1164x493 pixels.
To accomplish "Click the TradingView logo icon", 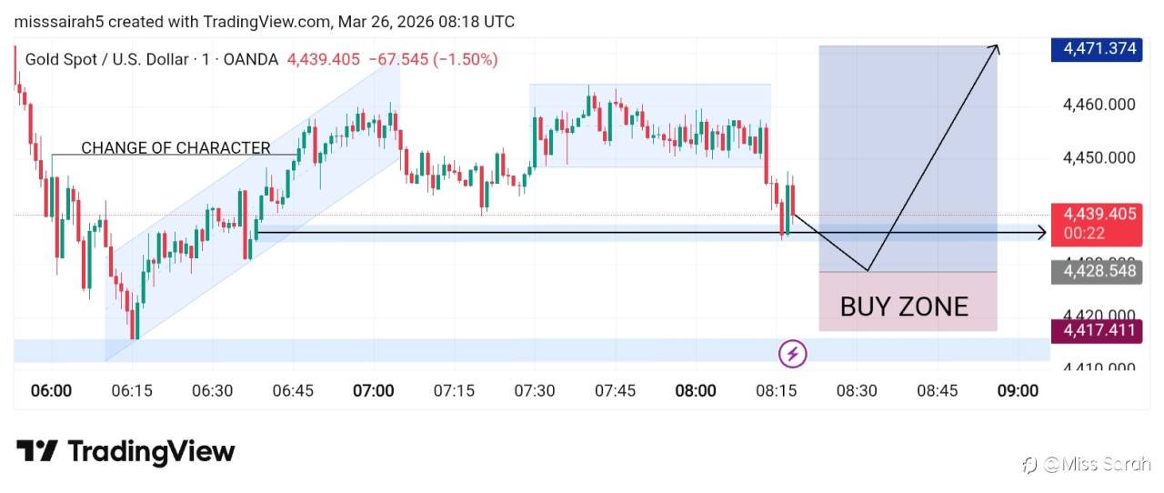I will pyautogui.click(x=37, y=452).
